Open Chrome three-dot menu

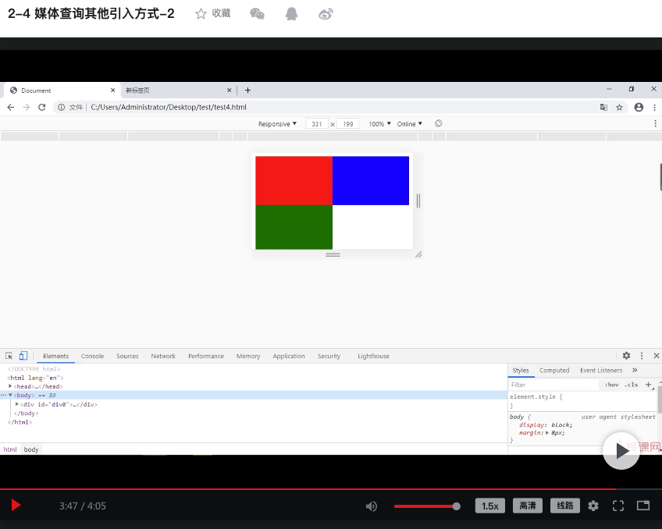point(654,107)
